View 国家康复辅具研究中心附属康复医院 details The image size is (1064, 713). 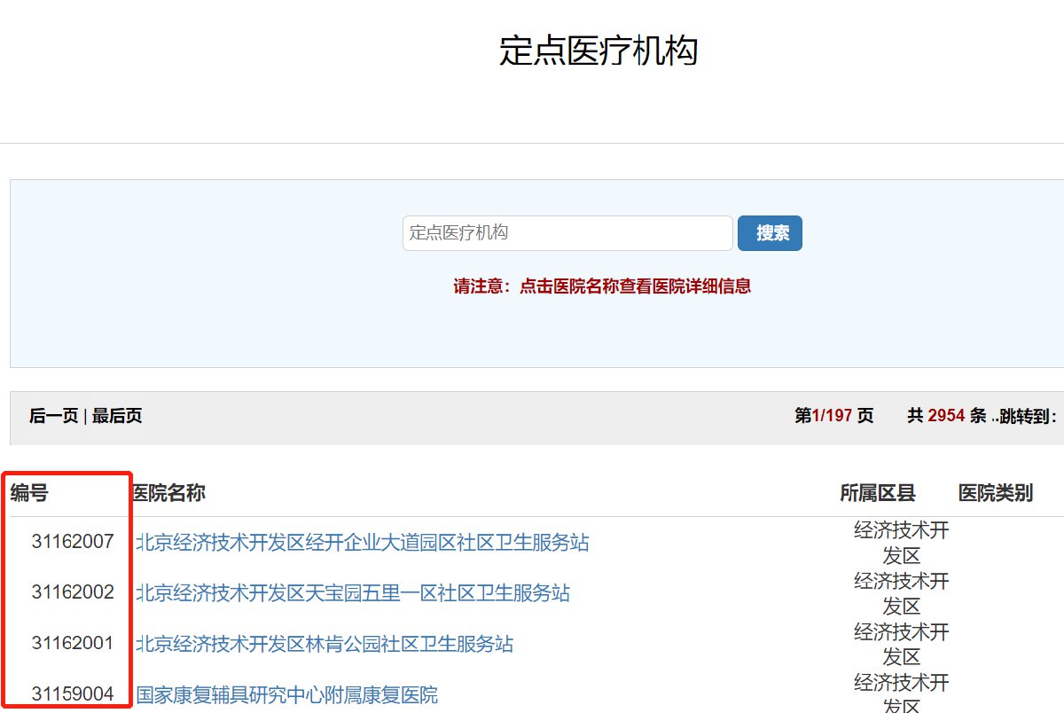286,694
